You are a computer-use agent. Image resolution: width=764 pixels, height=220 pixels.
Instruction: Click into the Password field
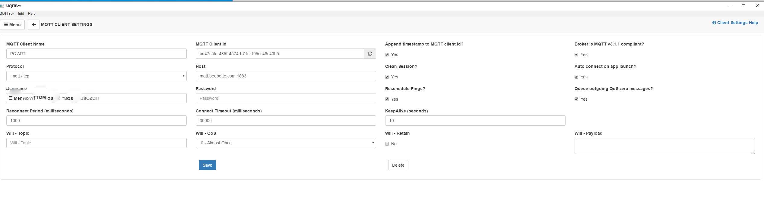(286, 98)
